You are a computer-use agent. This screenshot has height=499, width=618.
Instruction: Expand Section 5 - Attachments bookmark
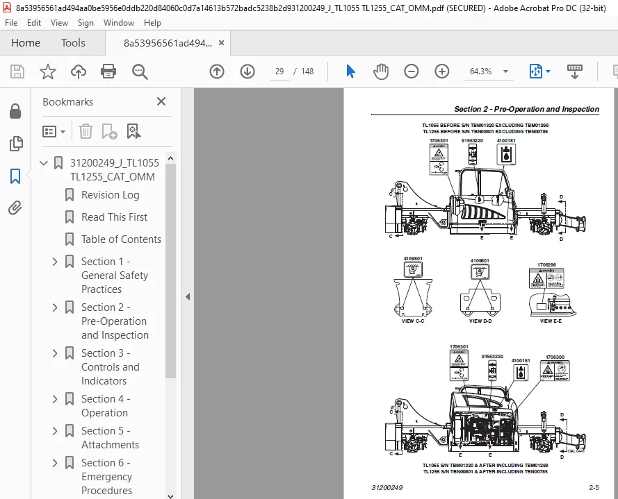pos(55,431)
